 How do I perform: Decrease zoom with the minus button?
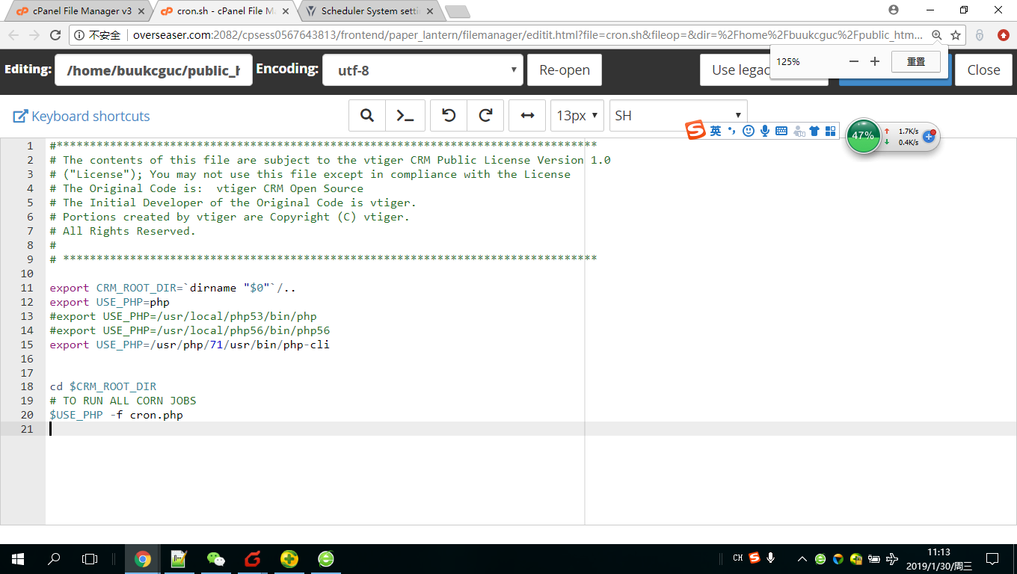coord(854,61)
